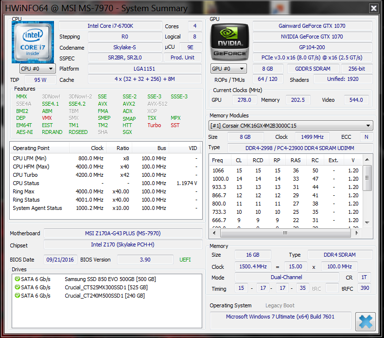Click the Video clock value 544.0
The width and height of the screenshot is (384, 338).
pyautogui.click(x=356, y=100)
